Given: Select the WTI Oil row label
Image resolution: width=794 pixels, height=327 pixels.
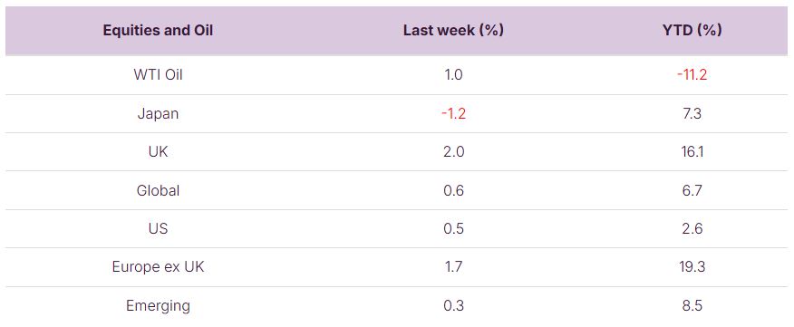Looking at the screenshot, I should tap(158, 75).
